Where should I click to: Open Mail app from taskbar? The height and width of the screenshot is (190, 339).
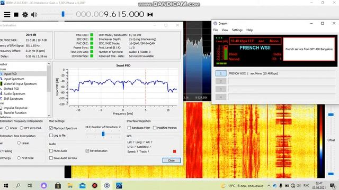83,185
